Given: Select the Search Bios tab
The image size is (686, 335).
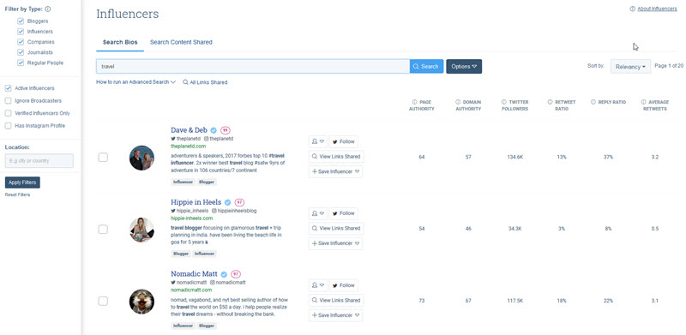Looking at the screenshot, I should pyautogui.click(x=120, y=43).
